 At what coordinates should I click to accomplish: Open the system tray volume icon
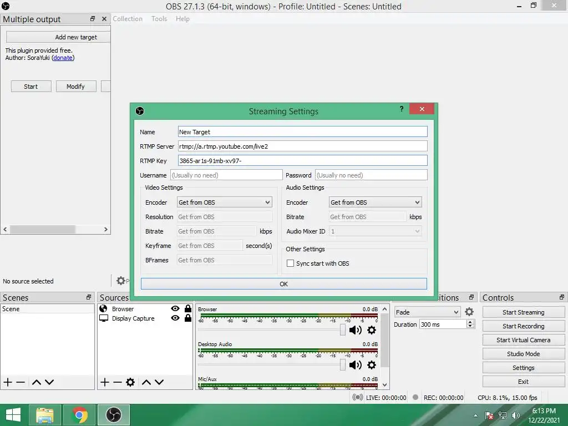(x=516, y=415)
